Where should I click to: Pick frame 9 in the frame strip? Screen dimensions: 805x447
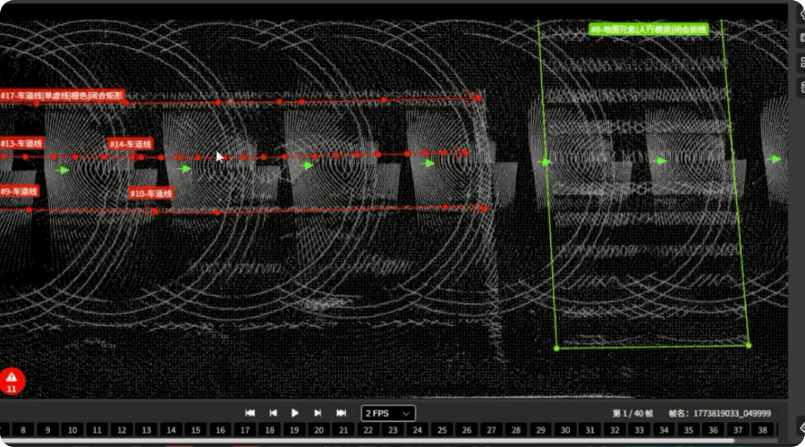click(47, 430)
